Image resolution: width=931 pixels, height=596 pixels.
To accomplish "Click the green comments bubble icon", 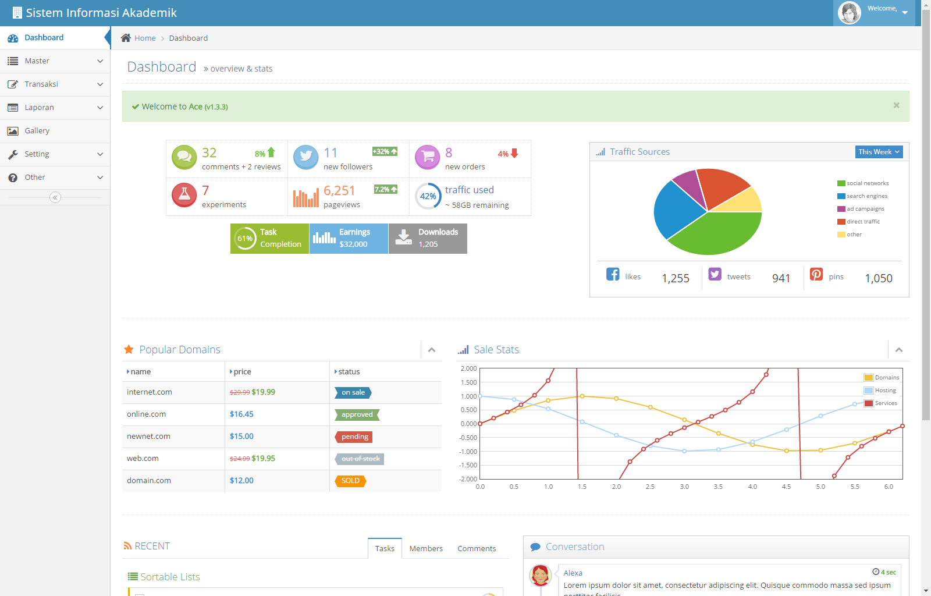I will (x=184, y=157).
